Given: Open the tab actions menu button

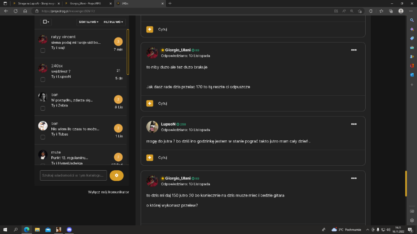Looking at the screenshot, I should [x=5, y=3].
